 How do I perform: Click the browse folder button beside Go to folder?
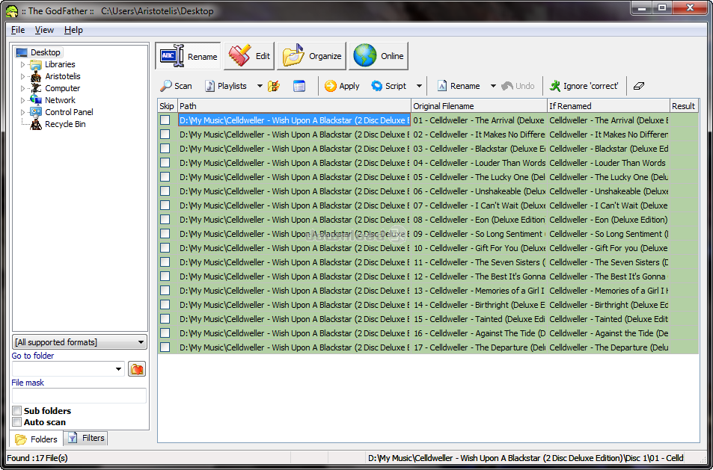click(x=137, y=368)
